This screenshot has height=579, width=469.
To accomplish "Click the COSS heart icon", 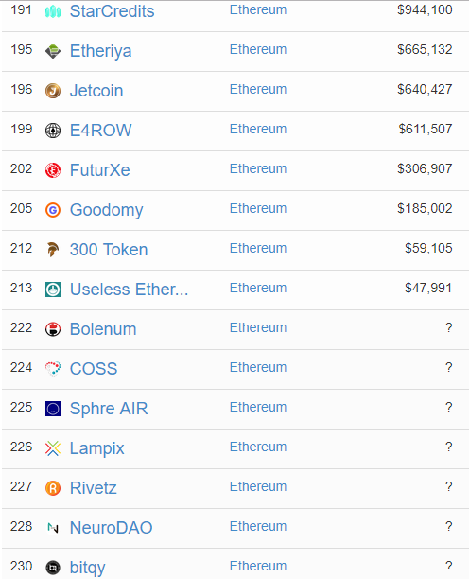I will click(x=53, y=369).
